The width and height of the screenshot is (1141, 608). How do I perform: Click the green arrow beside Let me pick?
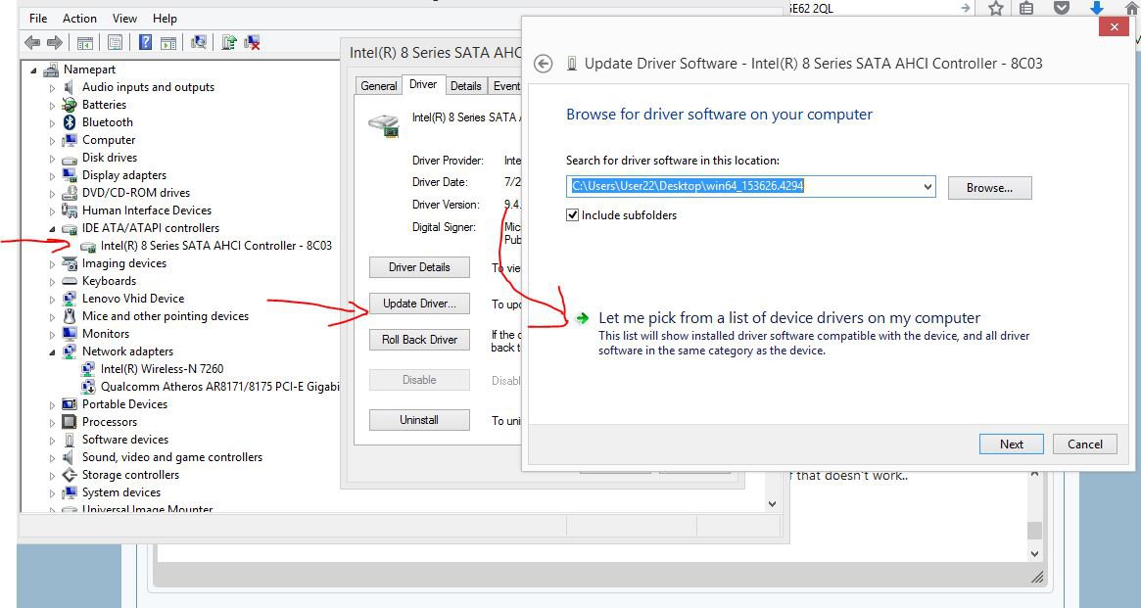[582, 318]
